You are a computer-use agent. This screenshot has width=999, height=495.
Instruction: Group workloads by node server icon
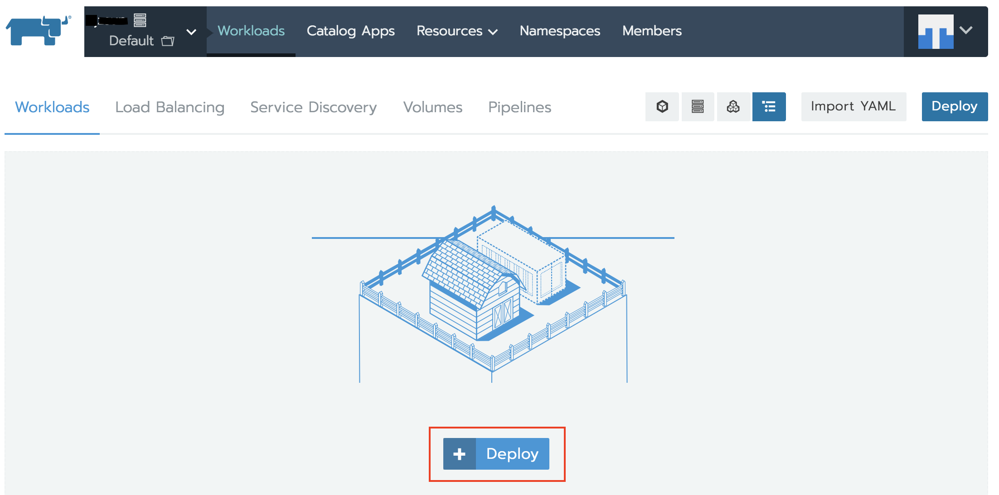coord(698,107)
